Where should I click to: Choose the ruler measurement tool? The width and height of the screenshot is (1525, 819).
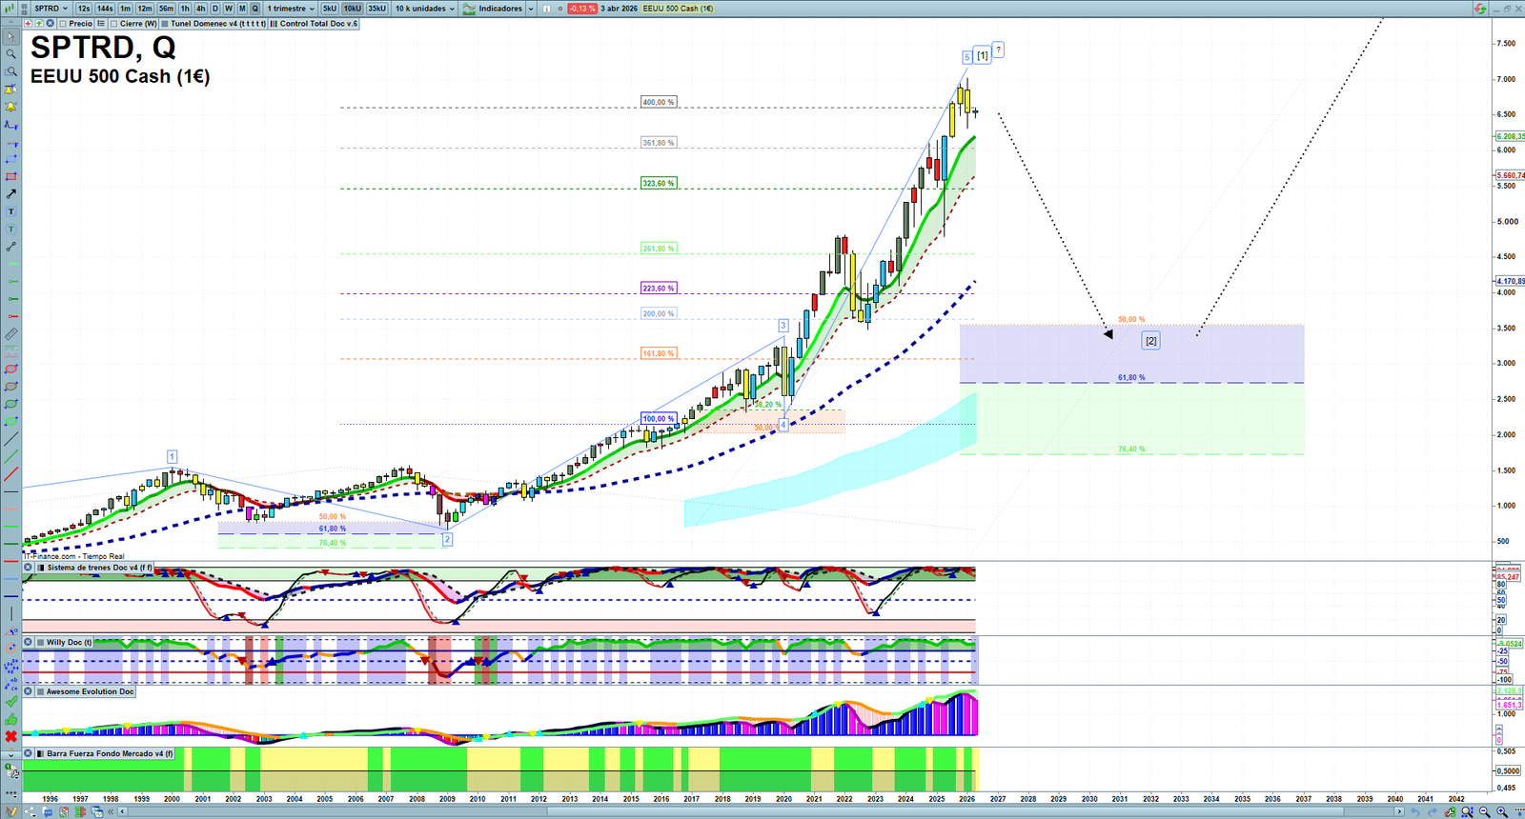tap(10, 334)
